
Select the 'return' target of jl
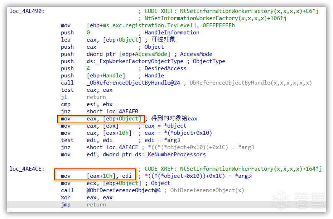pyautogui.click(x=96, y=97)
